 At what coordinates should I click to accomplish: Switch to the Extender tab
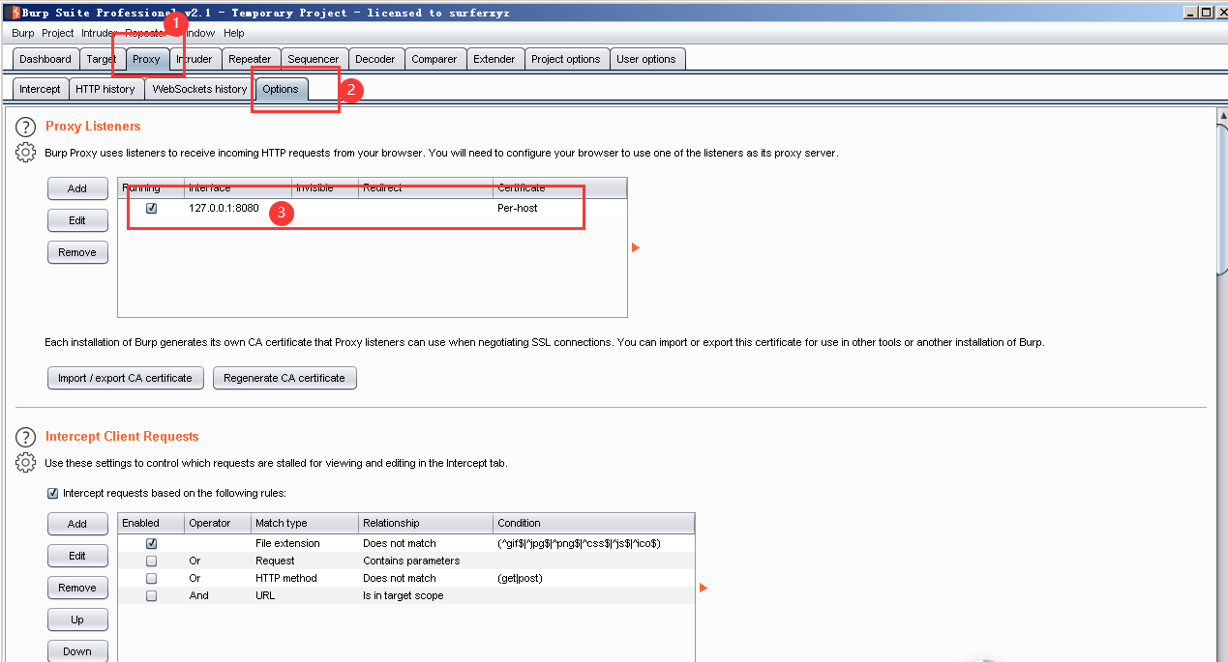[494, 59]
